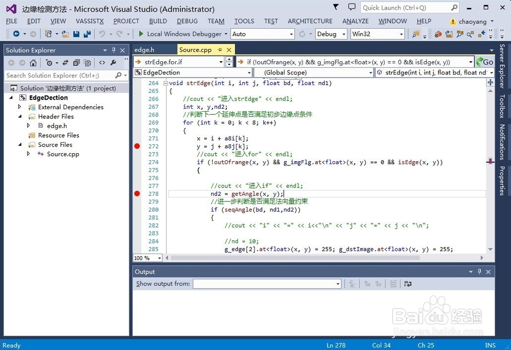511x350 pixels.
Task: Open the DEBUG menu
Action: pos(187,21)
